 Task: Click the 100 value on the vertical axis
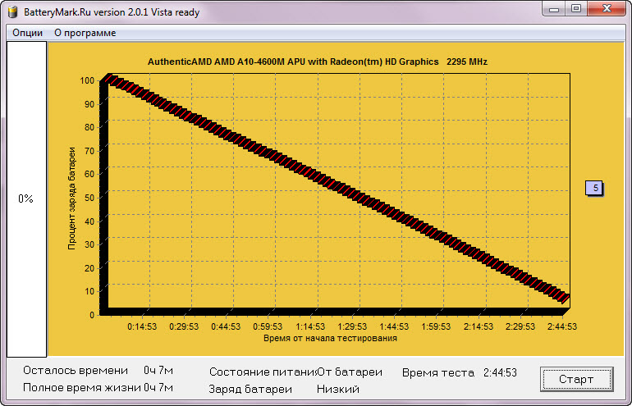click(87, 81)
